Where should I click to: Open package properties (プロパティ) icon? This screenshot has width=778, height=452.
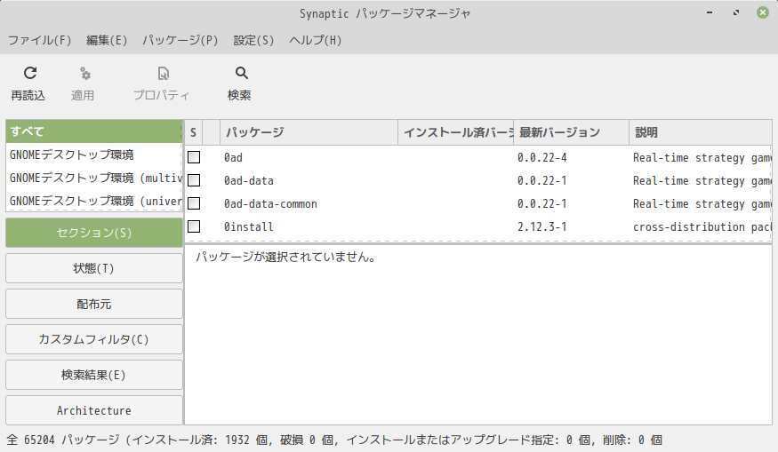tap(164, 74)
